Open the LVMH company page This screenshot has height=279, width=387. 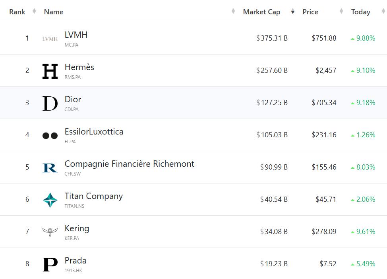[76, 35]
